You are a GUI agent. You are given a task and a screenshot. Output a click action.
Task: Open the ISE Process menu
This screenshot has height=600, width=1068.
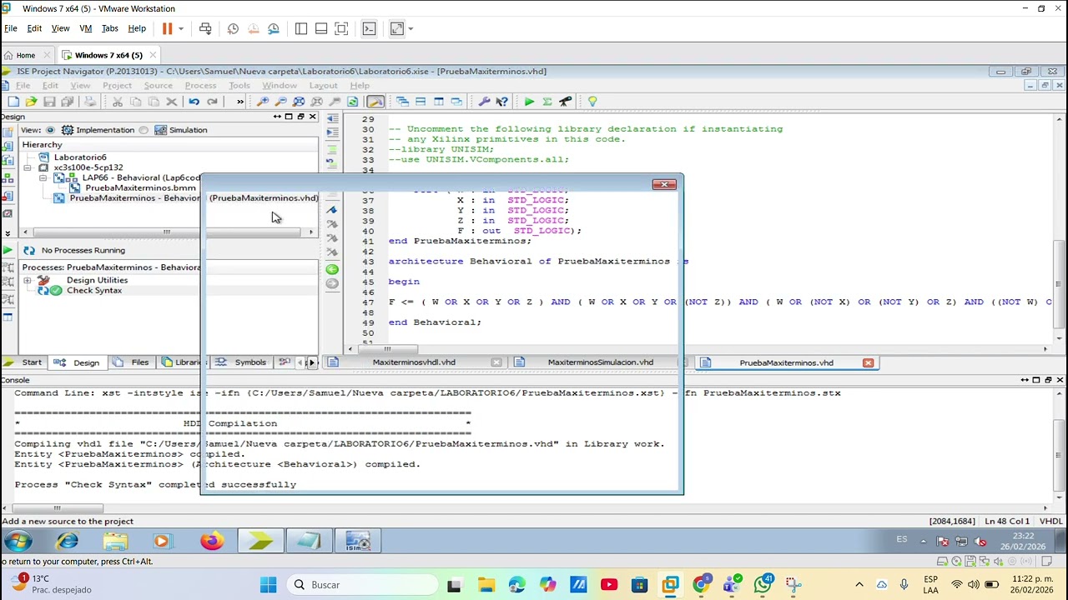[x=200, y=85]
